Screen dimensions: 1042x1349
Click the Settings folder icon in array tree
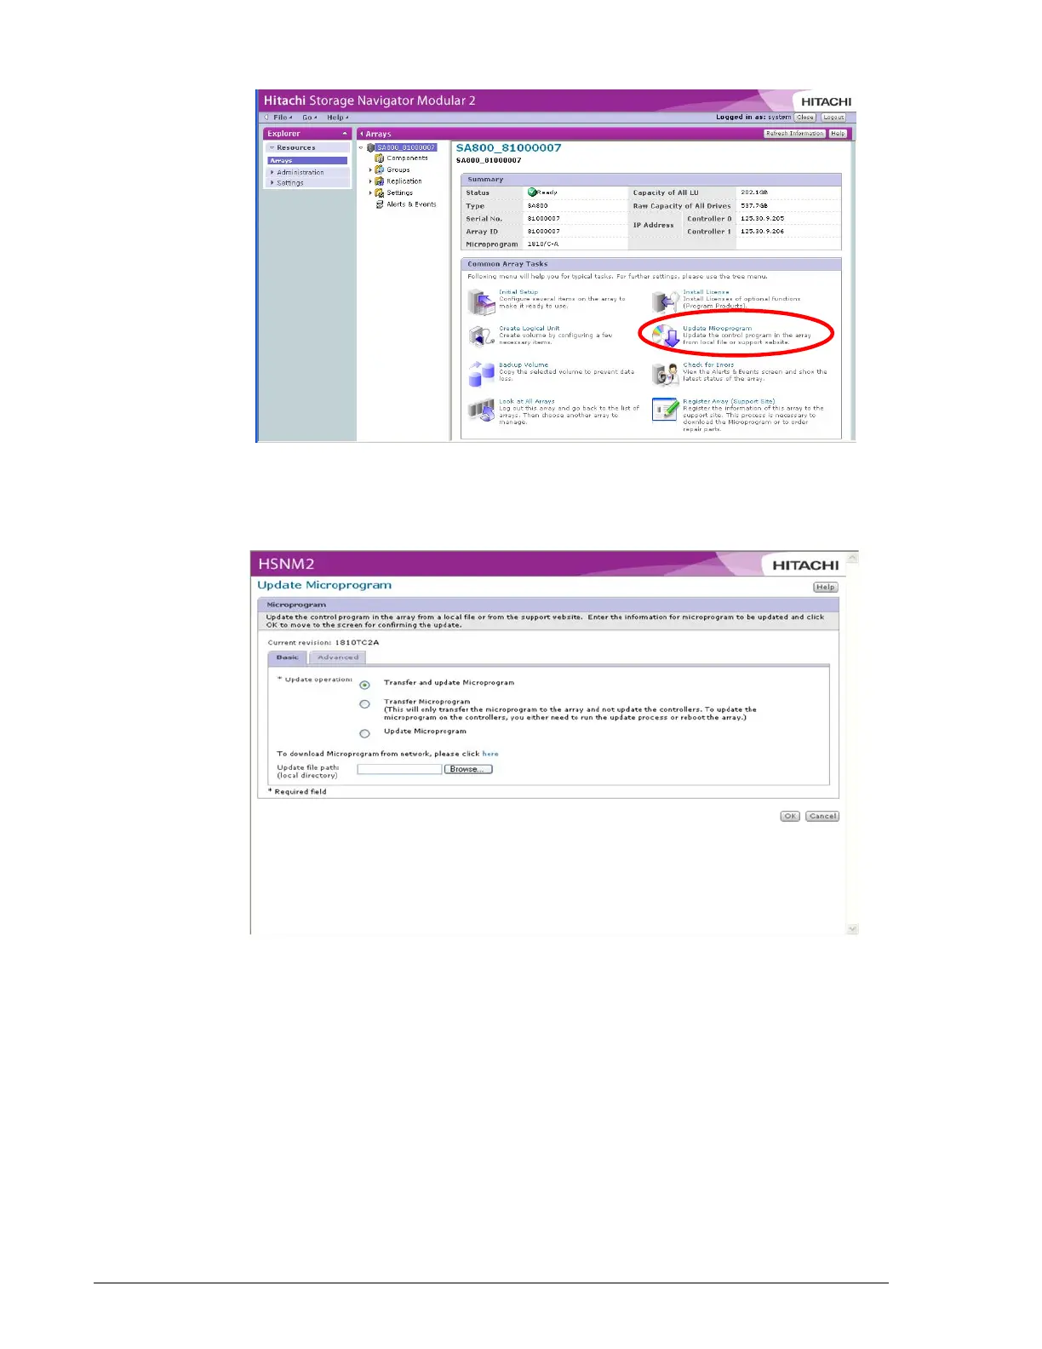point(380,193)
